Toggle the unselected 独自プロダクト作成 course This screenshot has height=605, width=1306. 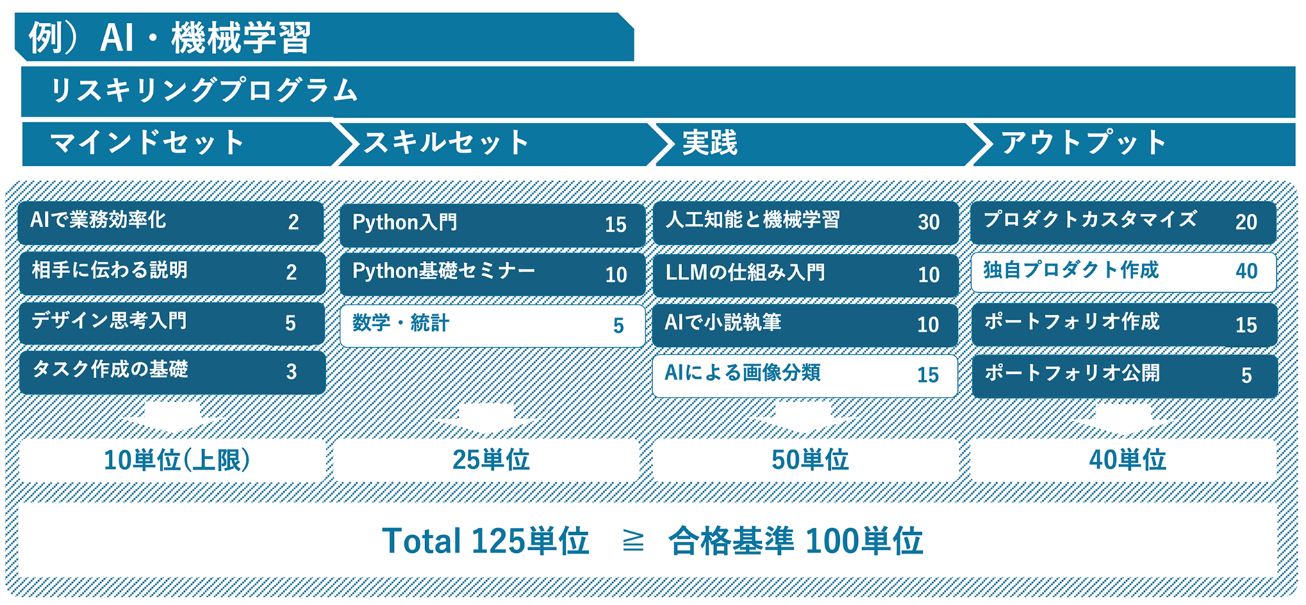tap(1123, 271)
